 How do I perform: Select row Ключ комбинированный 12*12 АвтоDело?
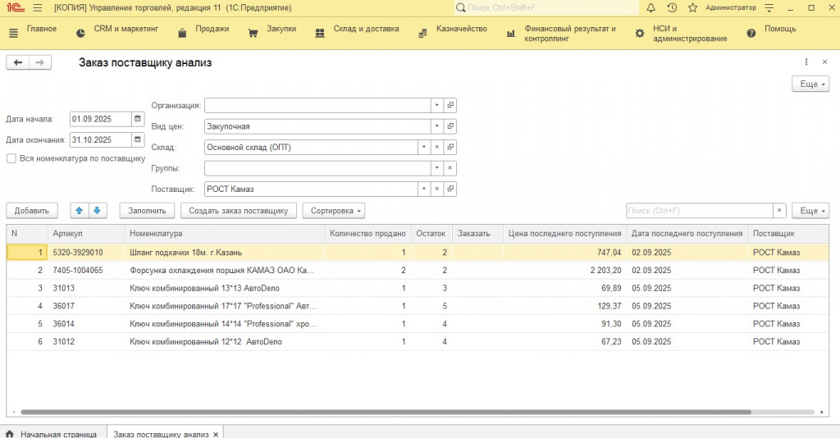418,341
